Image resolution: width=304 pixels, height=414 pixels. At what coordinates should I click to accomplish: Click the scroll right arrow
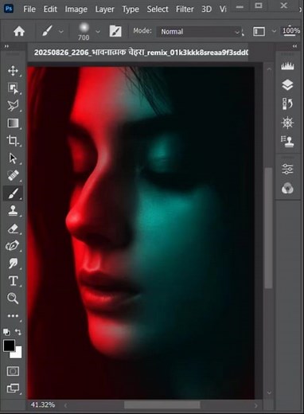tap(255, 405)
